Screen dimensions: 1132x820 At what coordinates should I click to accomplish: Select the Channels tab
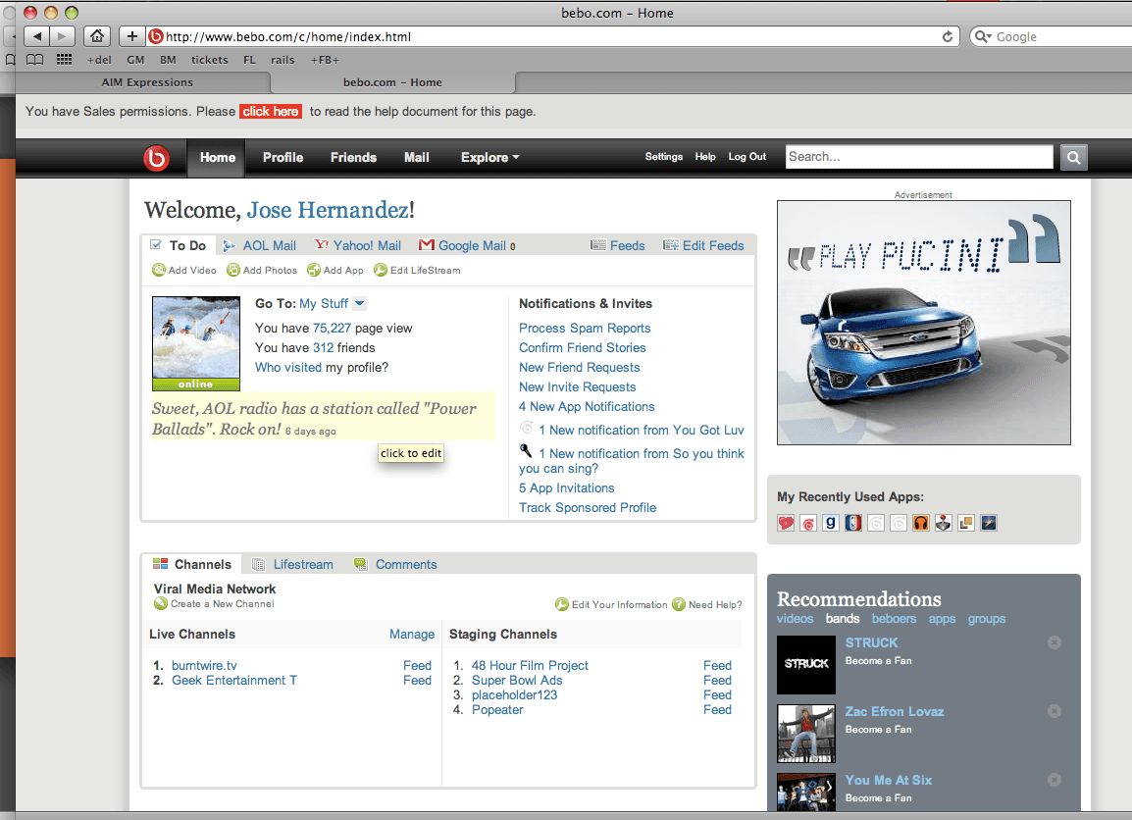coord(192,564)
